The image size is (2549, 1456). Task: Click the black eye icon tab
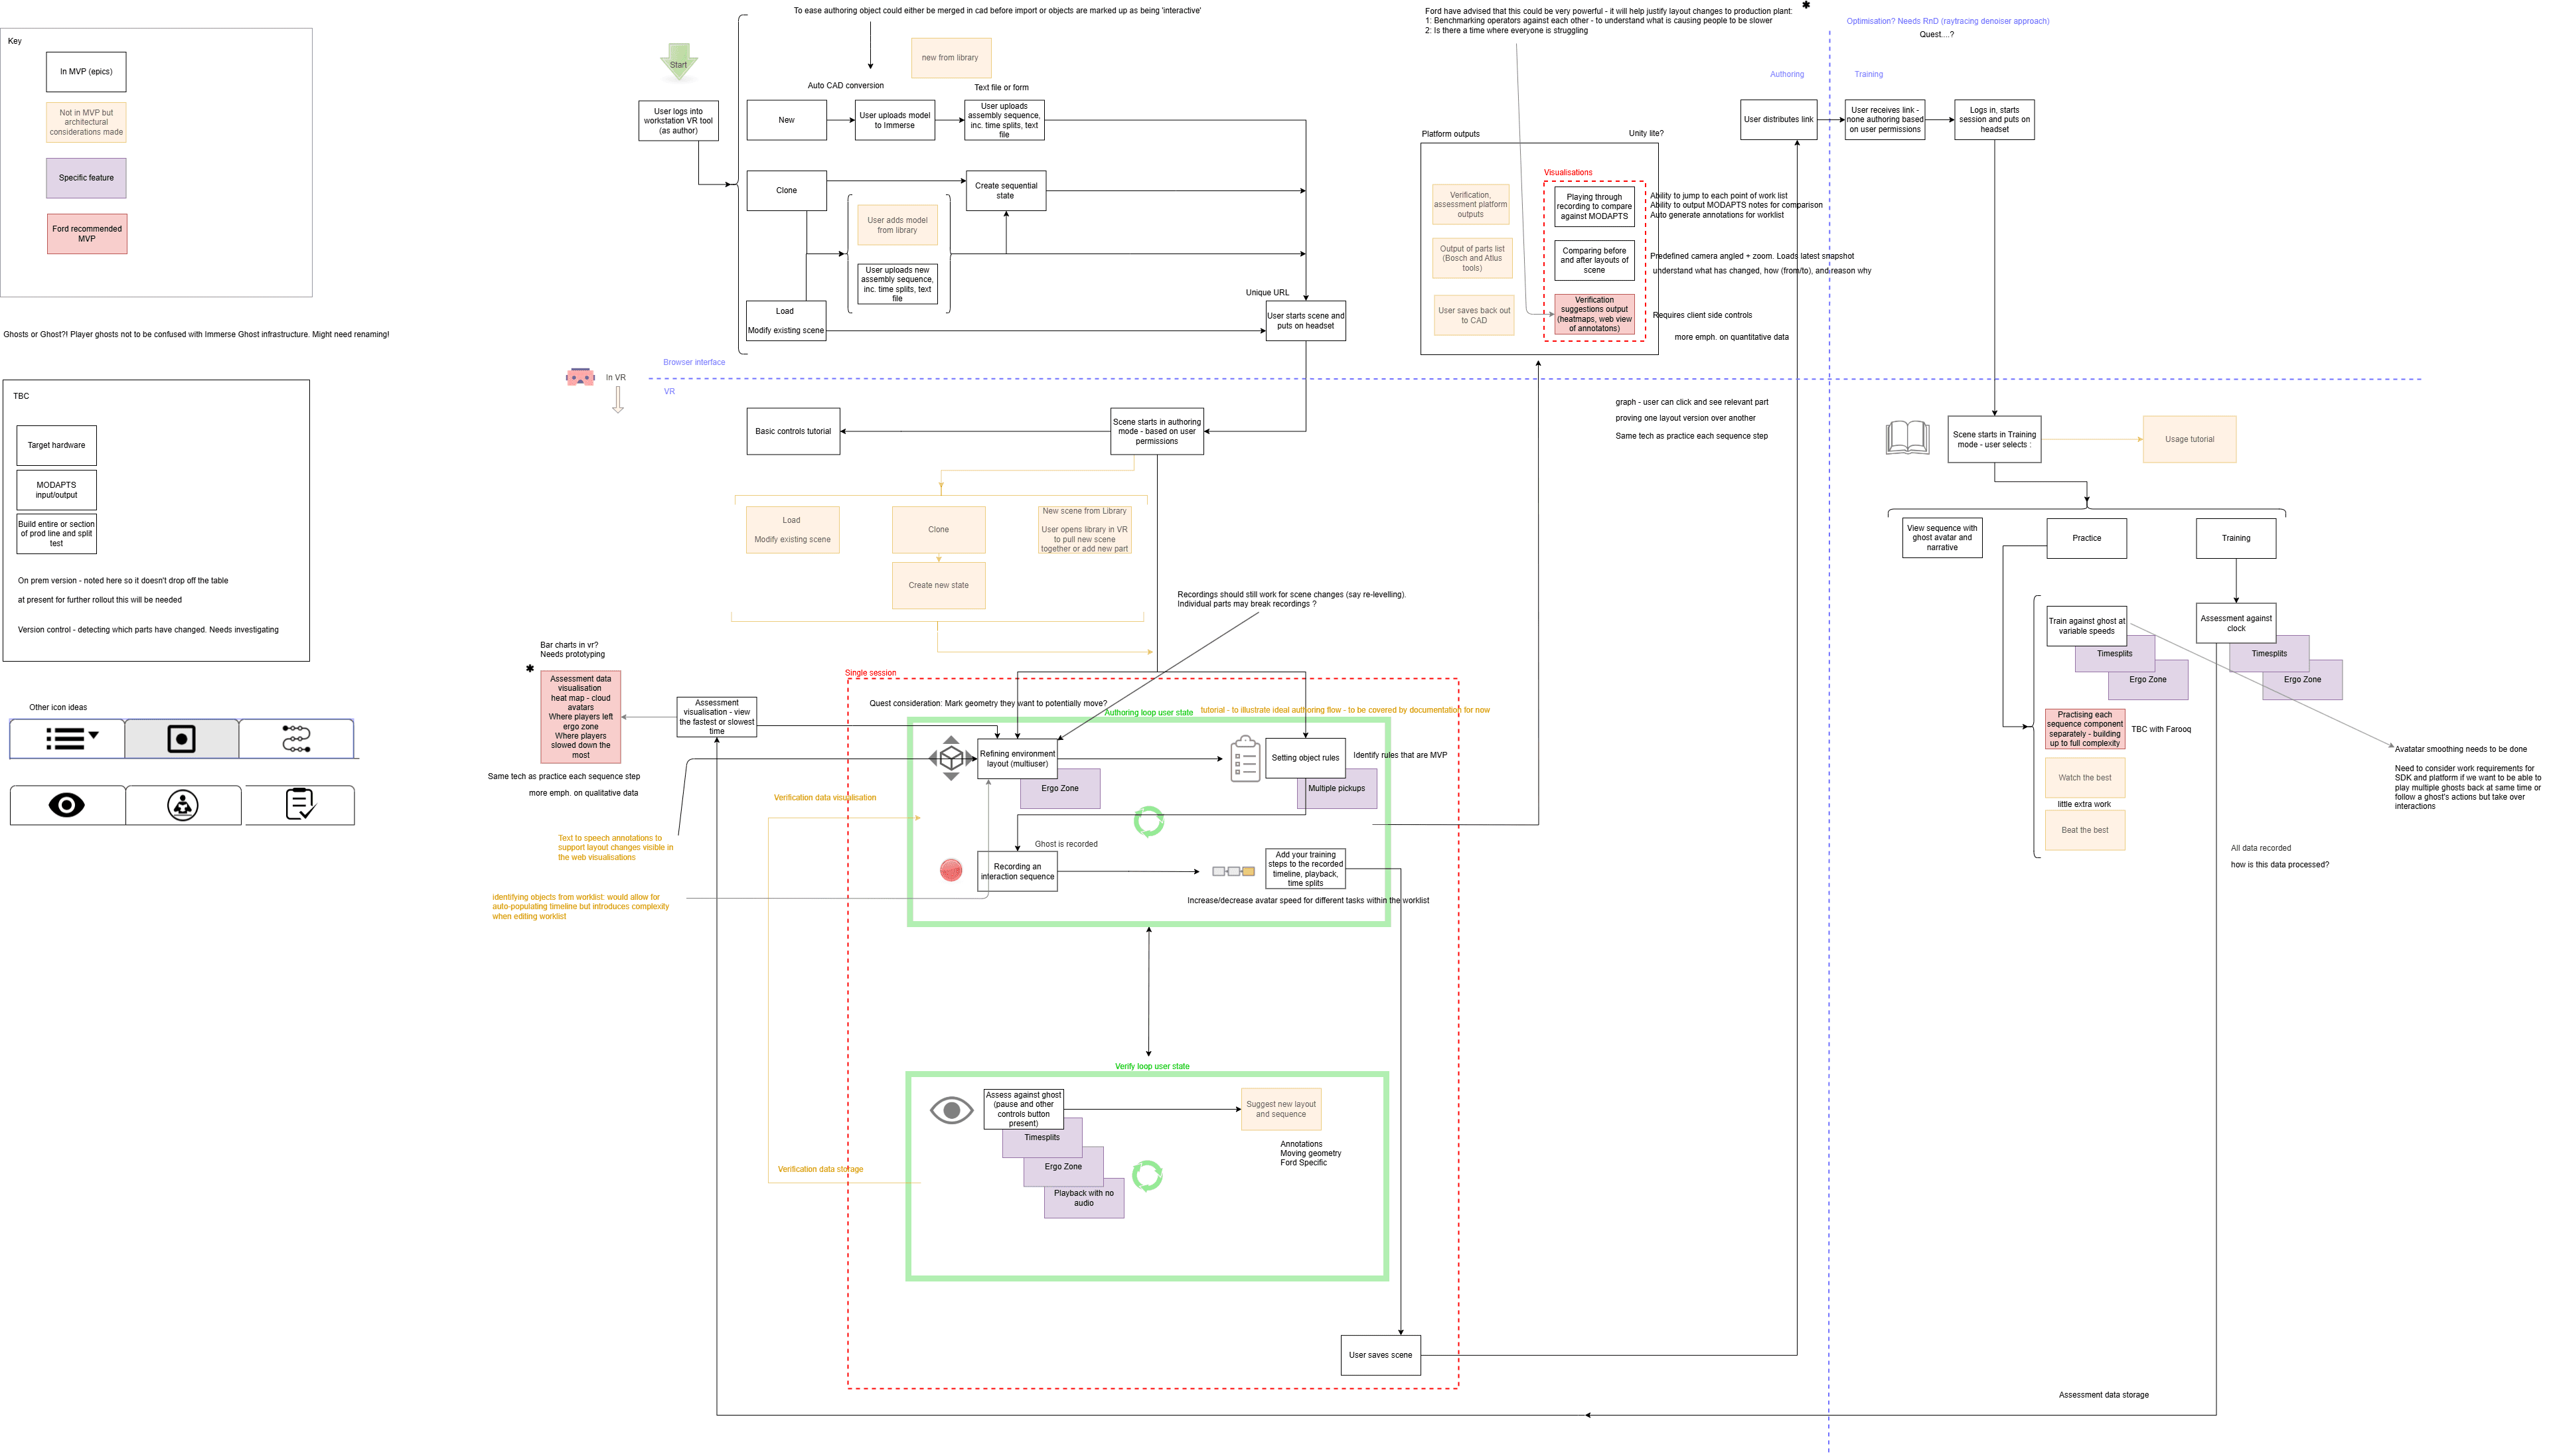67,805
